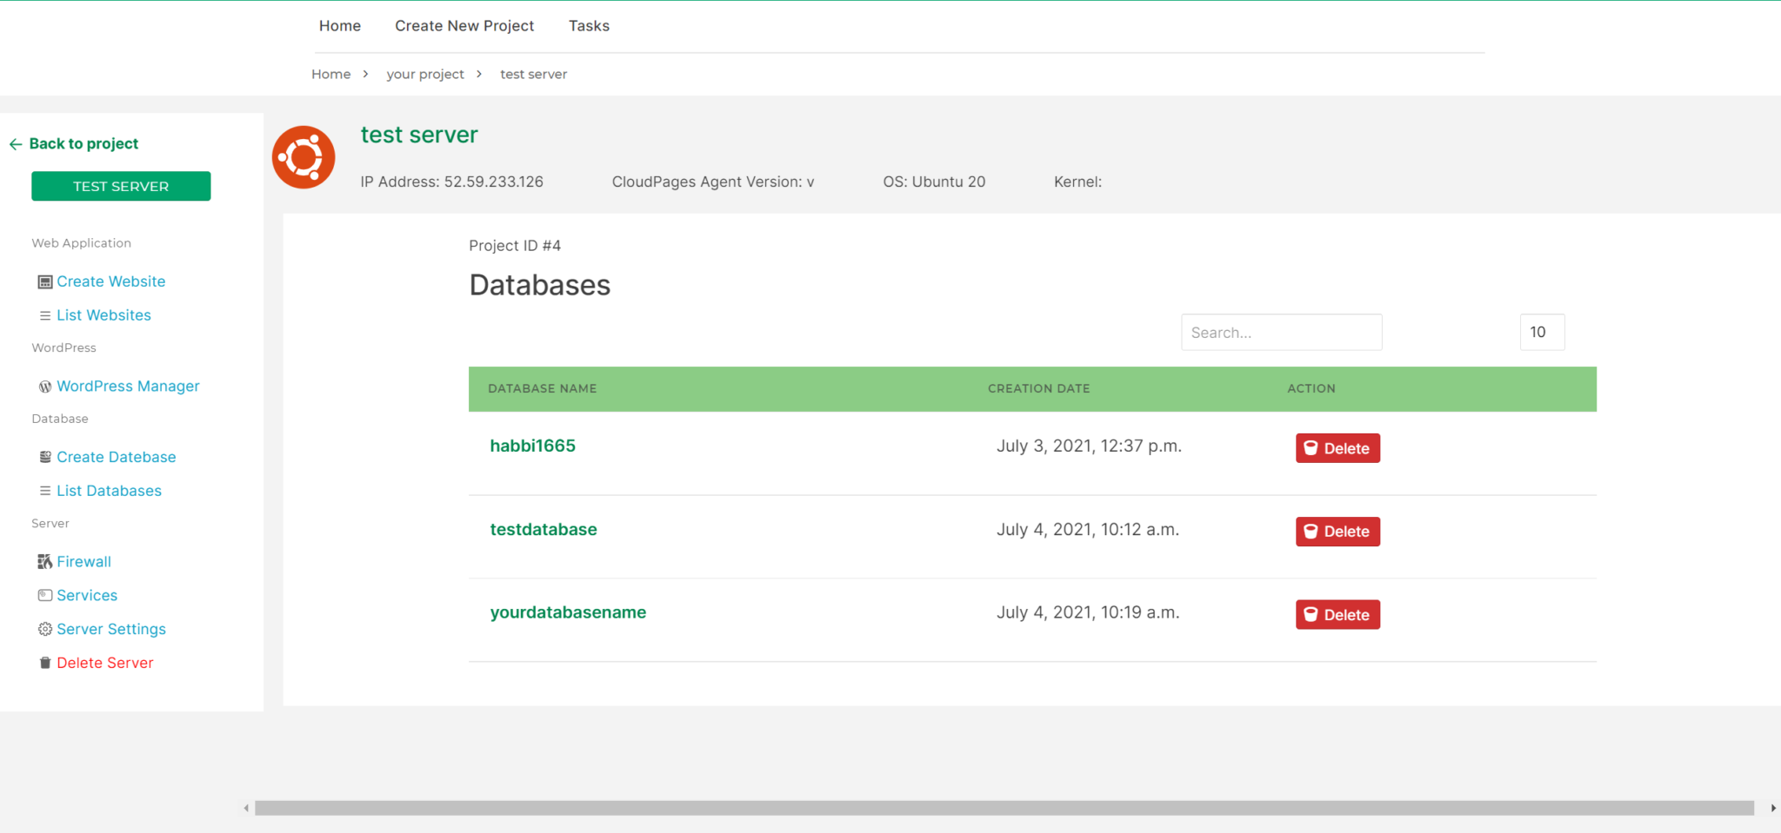This screenshot has width=1781, height=833.
Task: Open Create New Project from the top menu
Action: (x=464, y=25)
